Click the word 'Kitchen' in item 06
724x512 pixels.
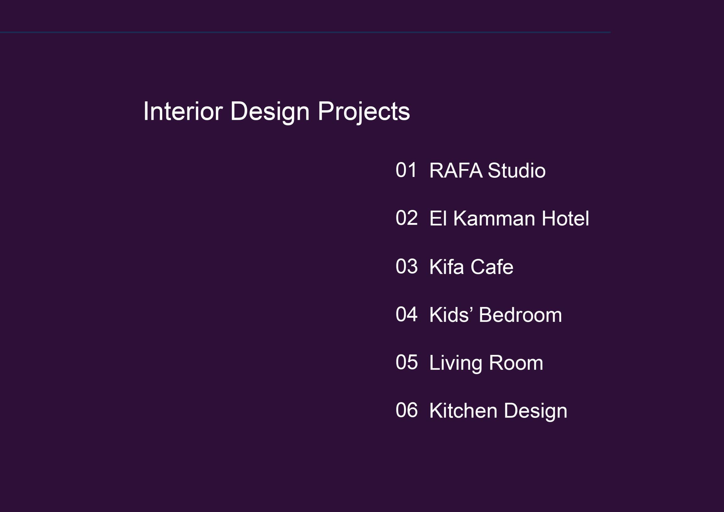click(x=463, y=411)
